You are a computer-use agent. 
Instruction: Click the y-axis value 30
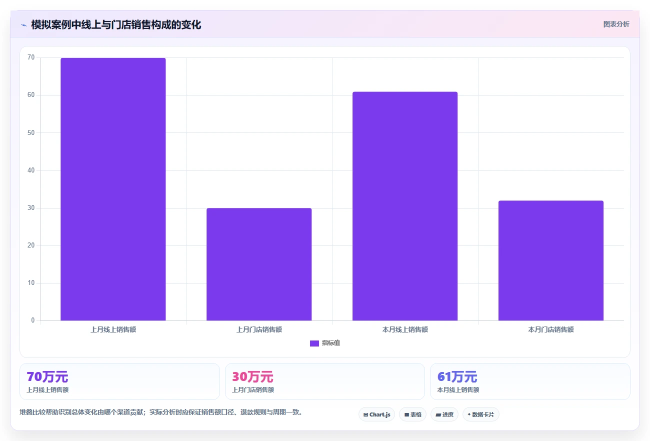[x=31, y=208]
